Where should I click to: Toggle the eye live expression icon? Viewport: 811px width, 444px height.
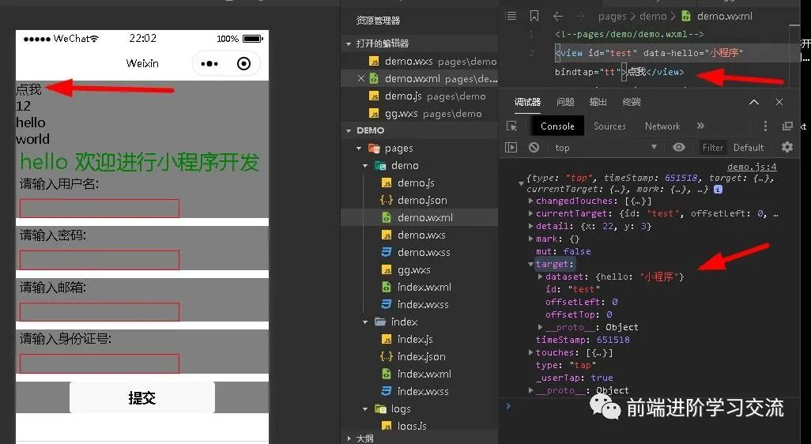[x=679, y=147]
